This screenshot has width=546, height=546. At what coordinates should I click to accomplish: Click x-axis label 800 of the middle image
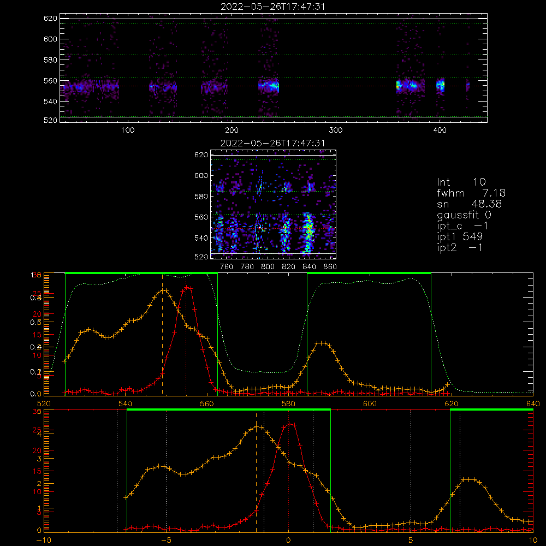(268, 267)
